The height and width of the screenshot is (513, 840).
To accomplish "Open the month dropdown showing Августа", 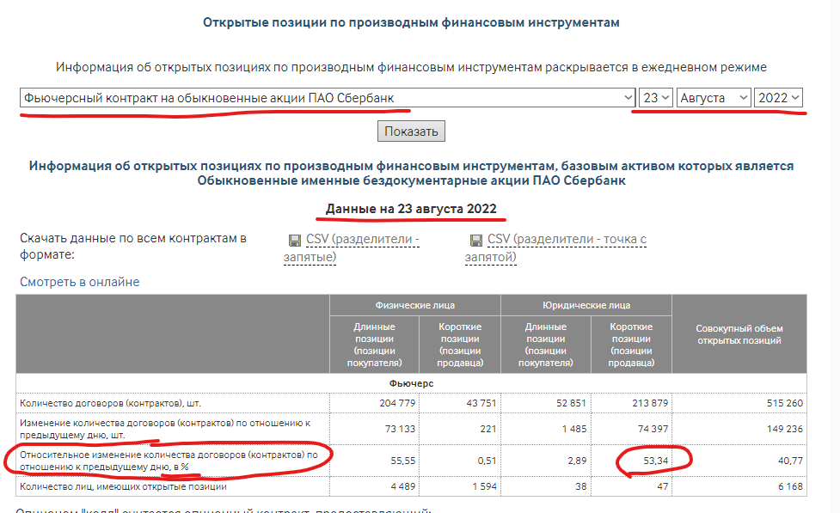I will (x=714, y=98).
